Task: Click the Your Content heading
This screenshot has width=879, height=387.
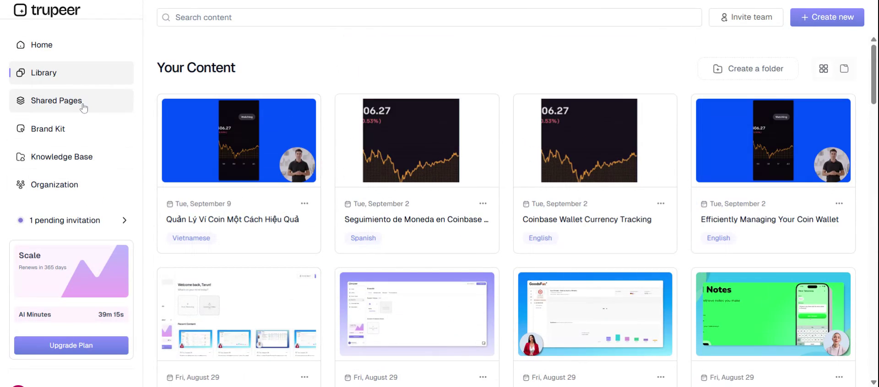Action: coord(196,68)
